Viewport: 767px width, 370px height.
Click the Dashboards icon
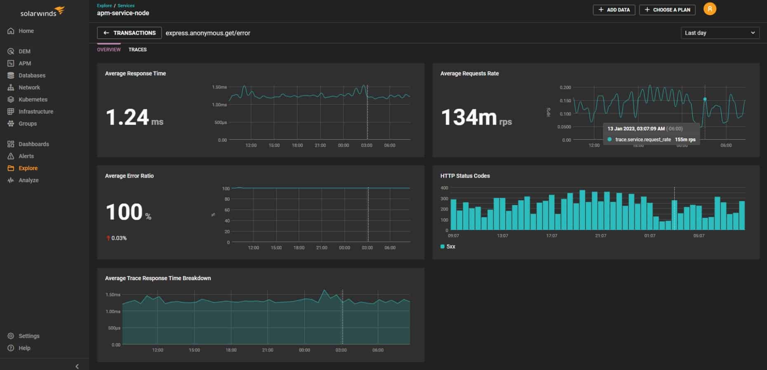click(x=11, y=144)
